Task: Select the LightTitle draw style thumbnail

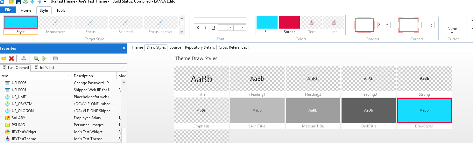Action: (x=257, y=113)
